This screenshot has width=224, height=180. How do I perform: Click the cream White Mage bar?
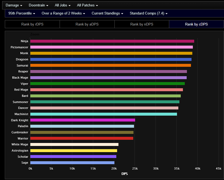click(74, 145)
